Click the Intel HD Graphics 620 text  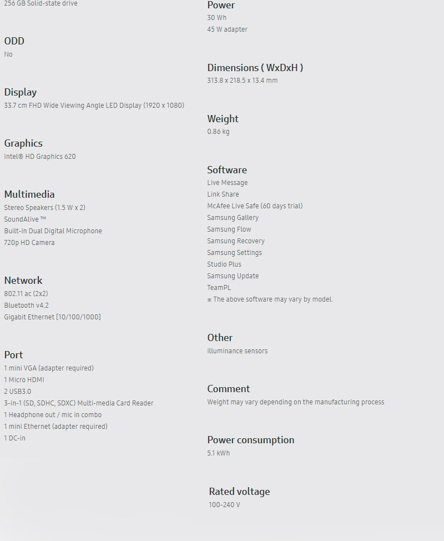[x=40, y=157]
